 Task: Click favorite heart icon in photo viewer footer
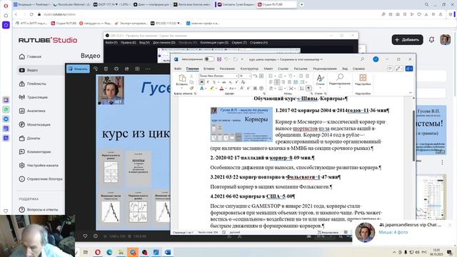click(85, 236)
